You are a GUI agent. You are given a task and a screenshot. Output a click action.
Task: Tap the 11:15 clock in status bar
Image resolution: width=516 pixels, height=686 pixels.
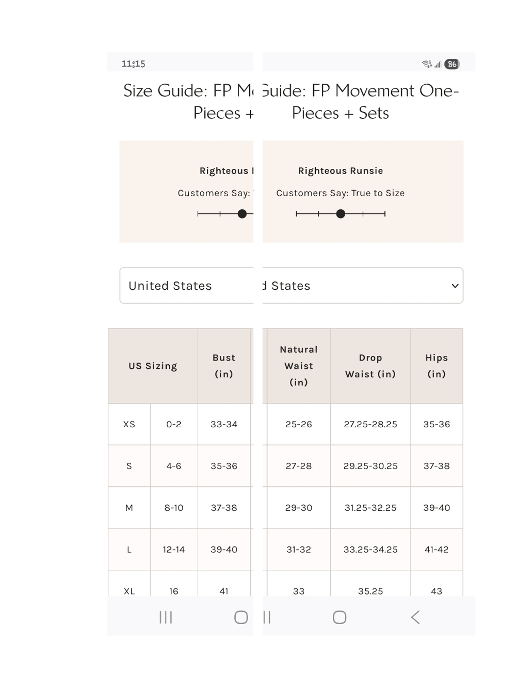pos(133,64)
